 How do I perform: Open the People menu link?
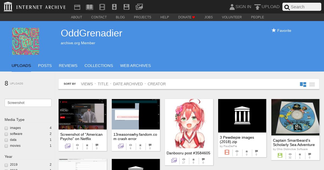tap(258, 17)
